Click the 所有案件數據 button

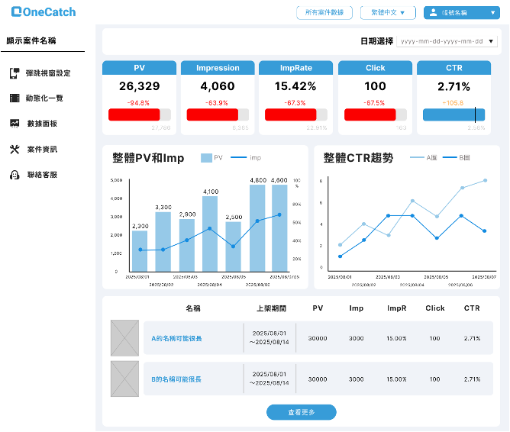(x=324, y=13)
